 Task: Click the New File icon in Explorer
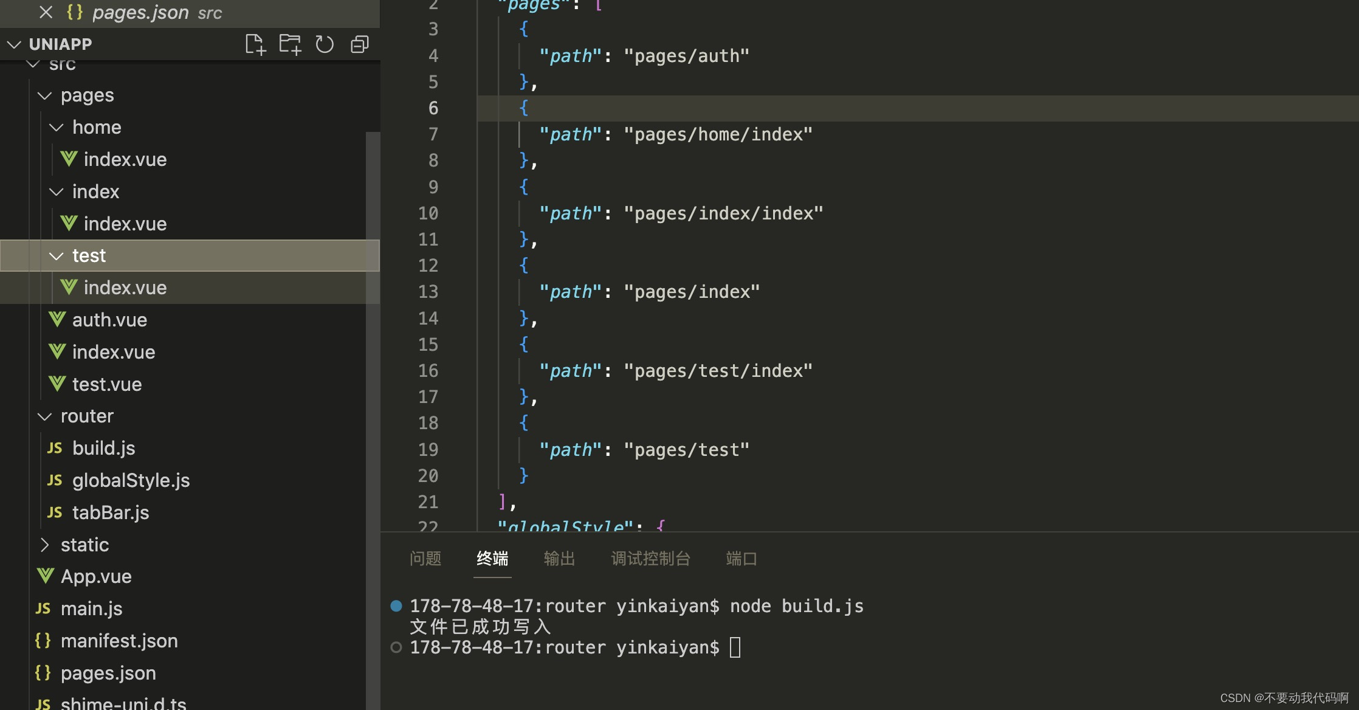point(255,44)
